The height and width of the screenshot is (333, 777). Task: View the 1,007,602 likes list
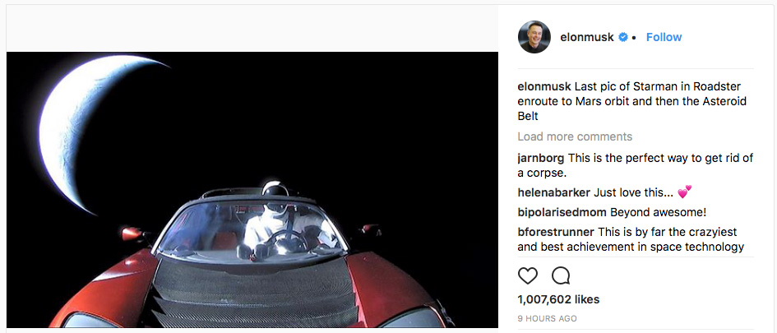coord(558,299)
